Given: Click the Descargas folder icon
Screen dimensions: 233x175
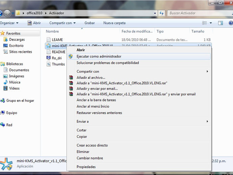Looking at the screenshot, I should tap(5, 40).
